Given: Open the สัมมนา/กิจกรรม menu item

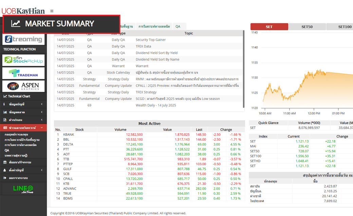Looking at the screenshot, I should click(23, 162).
